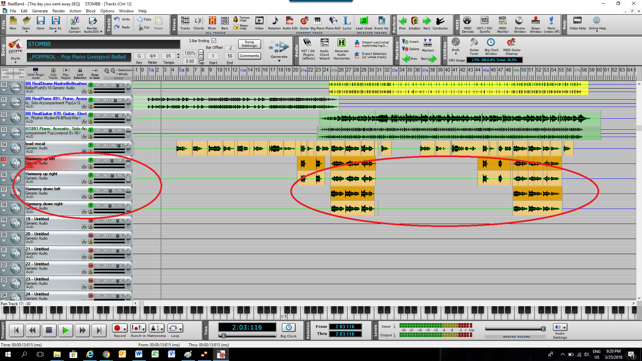Open the Options menu
Viewport: 642px width, 361px height.
pos(107,11)
